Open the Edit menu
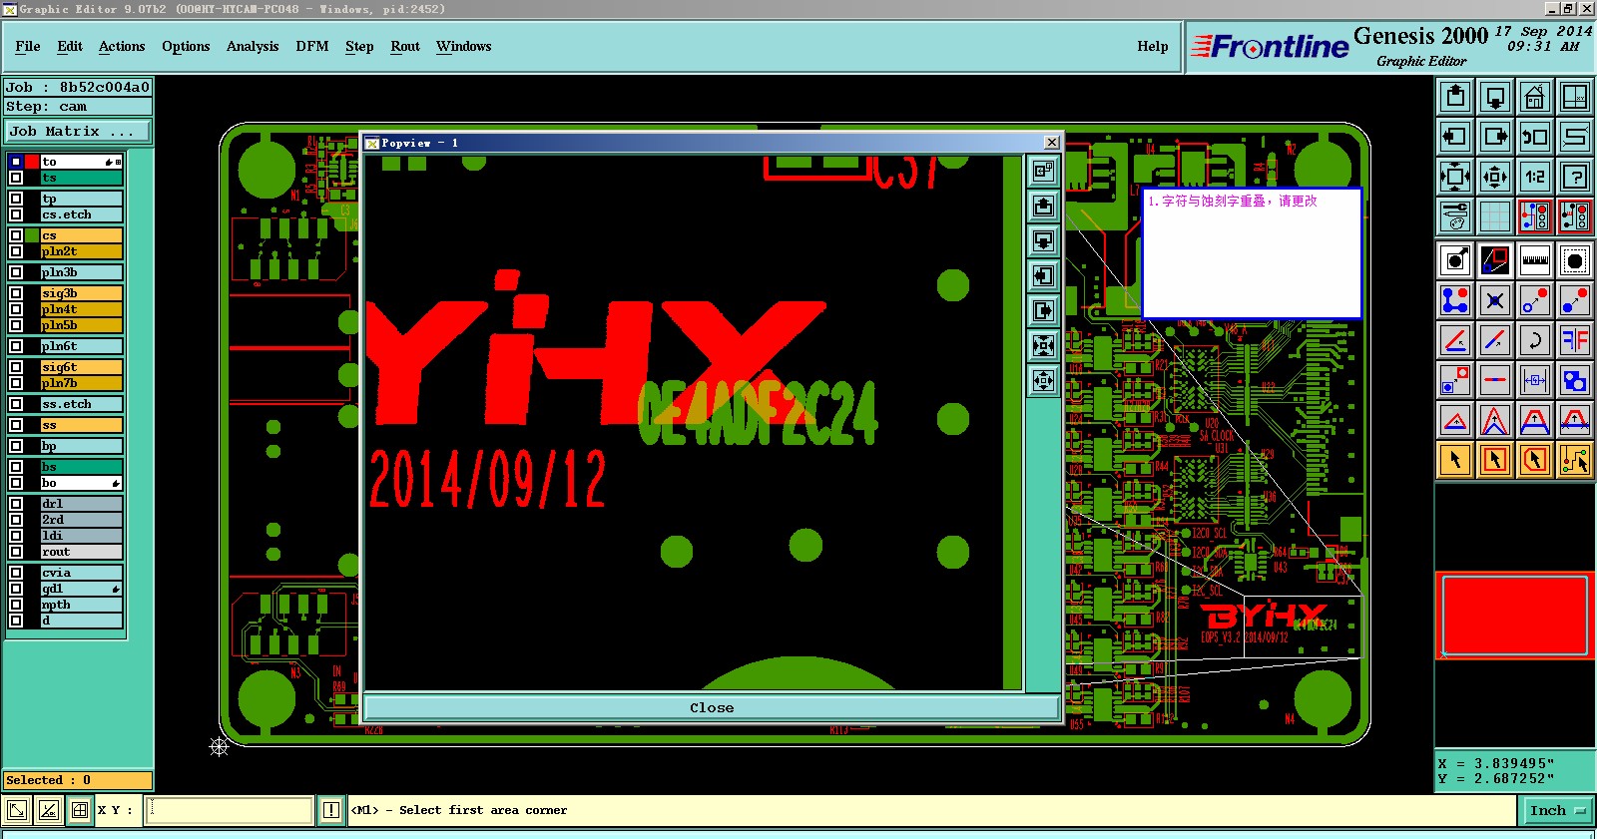 [70, 46]
